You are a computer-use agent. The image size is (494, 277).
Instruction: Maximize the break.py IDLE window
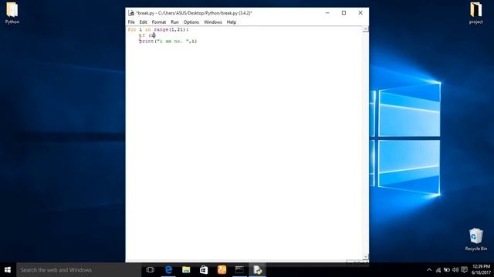click(x=343, y=13)
